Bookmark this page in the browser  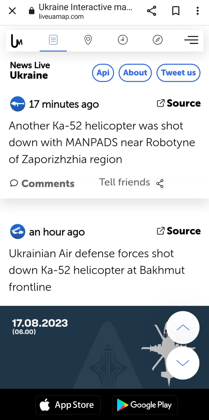point(176,11)
